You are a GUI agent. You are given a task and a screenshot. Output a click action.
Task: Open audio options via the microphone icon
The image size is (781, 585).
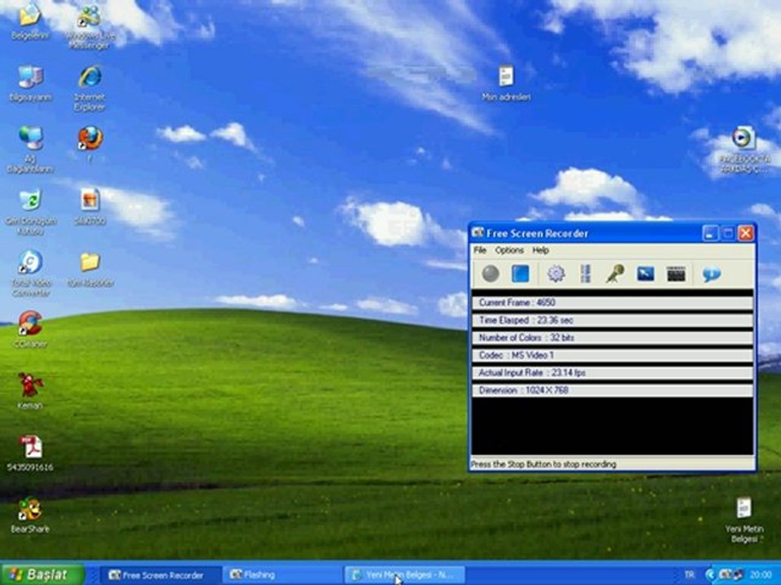pyautogui.click(x=615, y=274)
